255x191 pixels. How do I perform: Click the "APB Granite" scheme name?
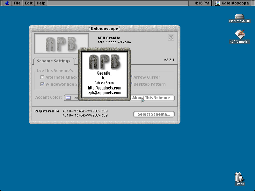click(x=109, y=38)
